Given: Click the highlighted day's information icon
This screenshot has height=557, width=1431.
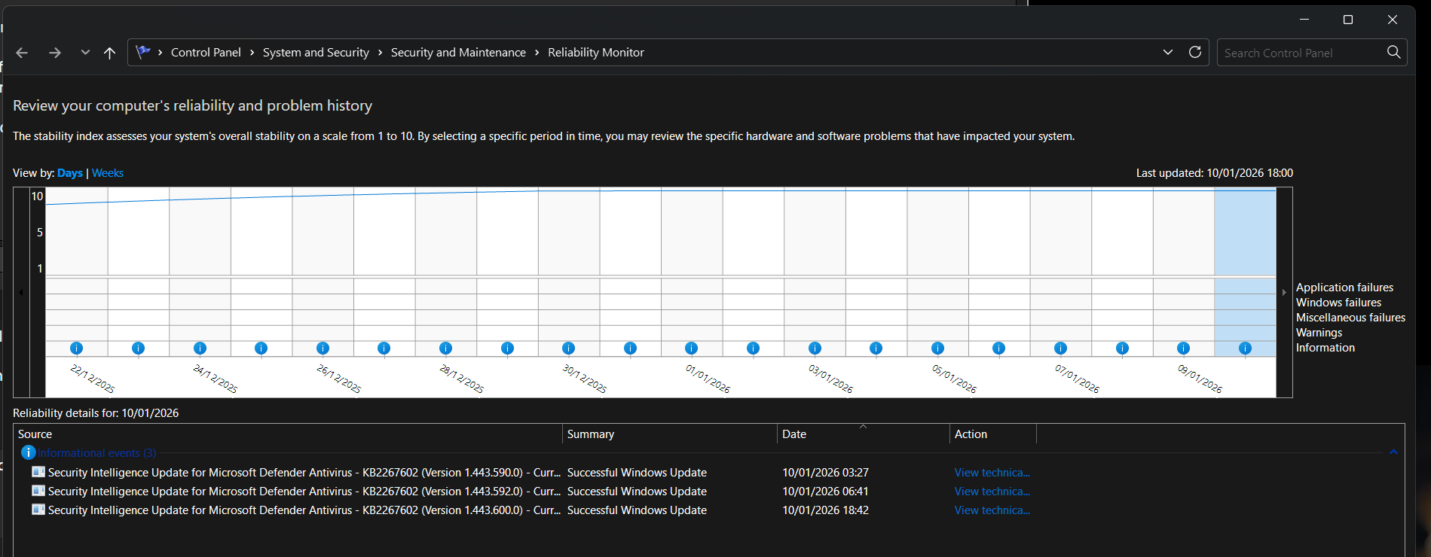Looking at the screenshot, I should click(x=1245, y=348).
